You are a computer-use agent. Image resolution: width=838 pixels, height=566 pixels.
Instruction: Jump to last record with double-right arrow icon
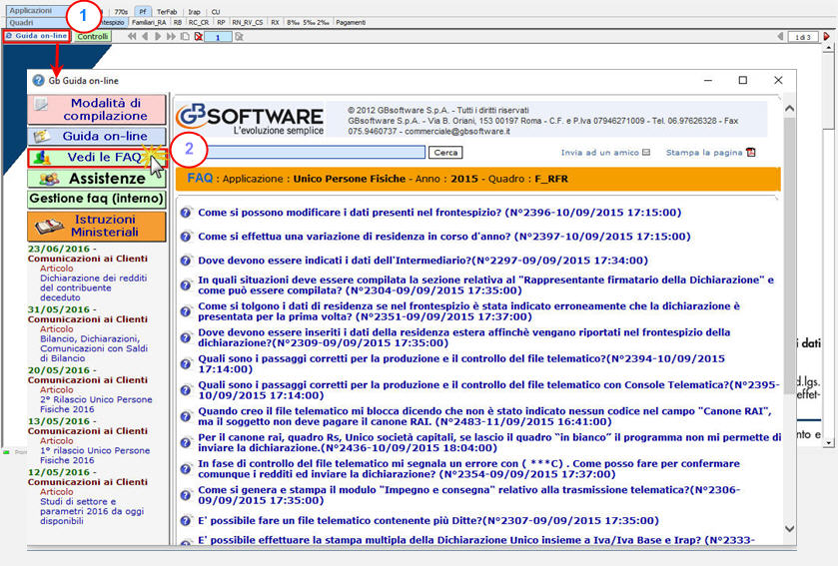pyautogui.click(x=171, y=36)
